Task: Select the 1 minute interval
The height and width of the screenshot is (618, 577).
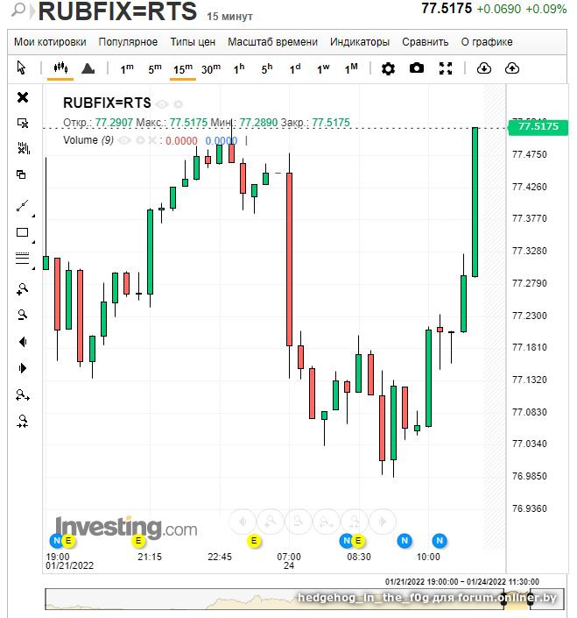Action: (x=127, y=69)
